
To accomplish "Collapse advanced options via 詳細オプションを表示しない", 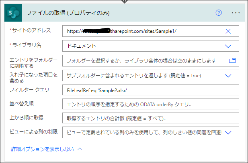I will (42, 149).
